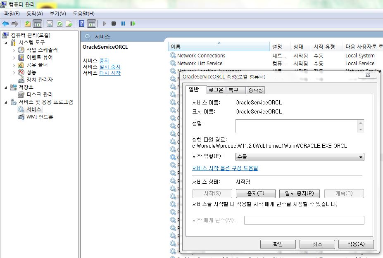Switch to the 종속성 tab
Image resolution: width=383 pixels, height=258 pixels.
pos(255,90)
